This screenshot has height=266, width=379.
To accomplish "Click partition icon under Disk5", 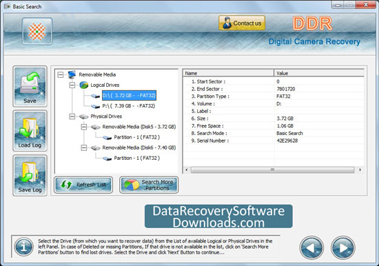I will (107, 138).
